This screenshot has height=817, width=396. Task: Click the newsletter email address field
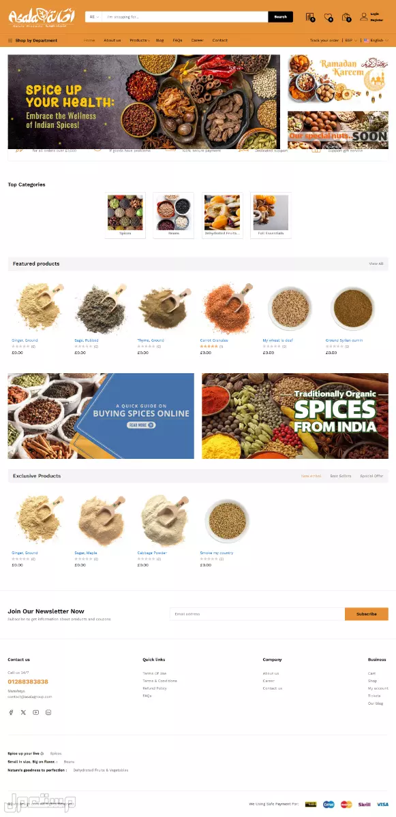click(257, 614)
